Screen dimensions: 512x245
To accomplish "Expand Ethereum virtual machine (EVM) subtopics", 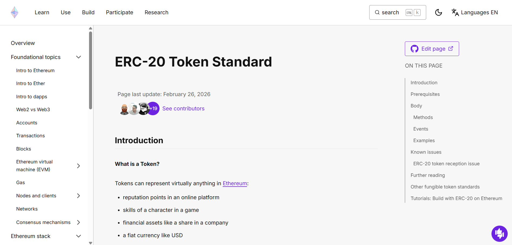I will (78, 166).
